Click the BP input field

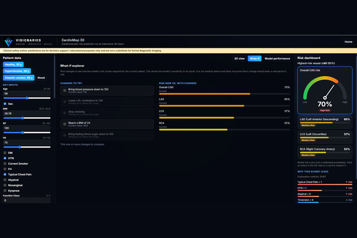(x=27, y=128)
